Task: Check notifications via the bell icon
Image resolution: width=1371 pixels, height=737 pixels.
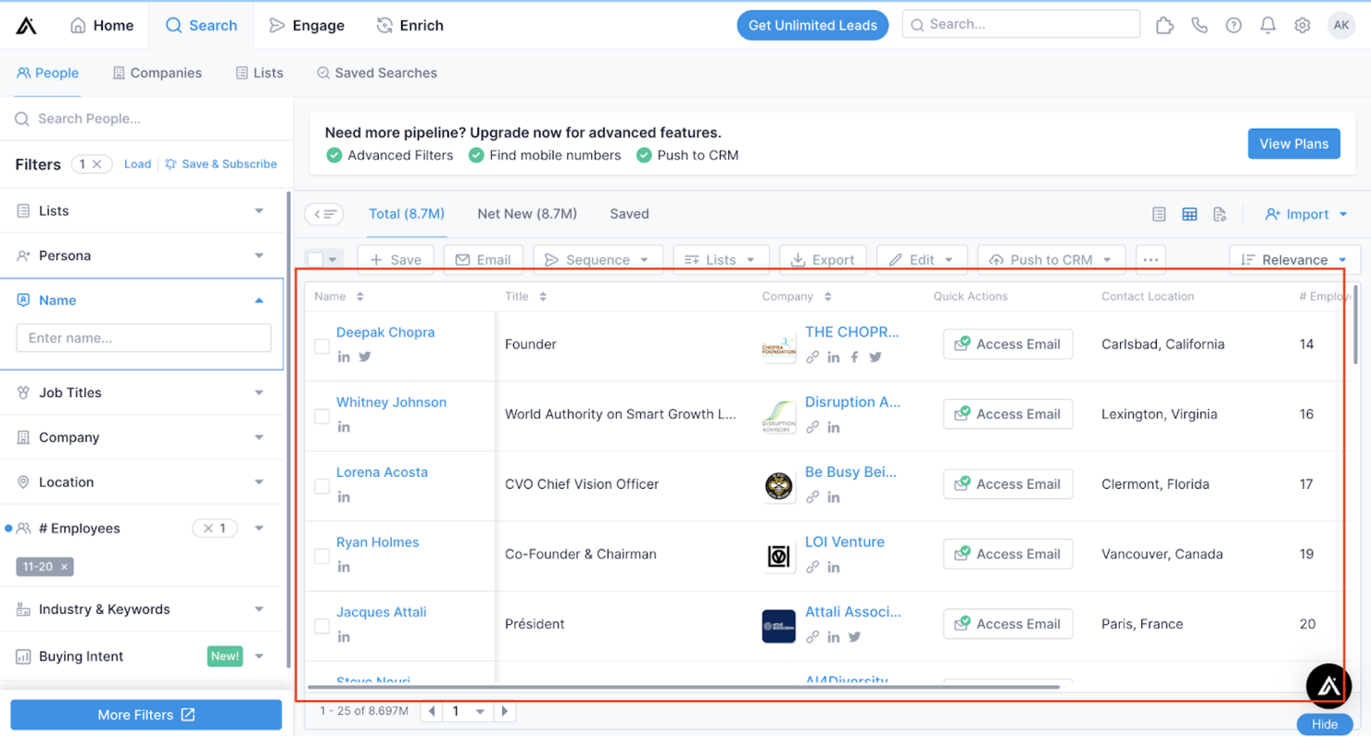Action: [1267, 25]
